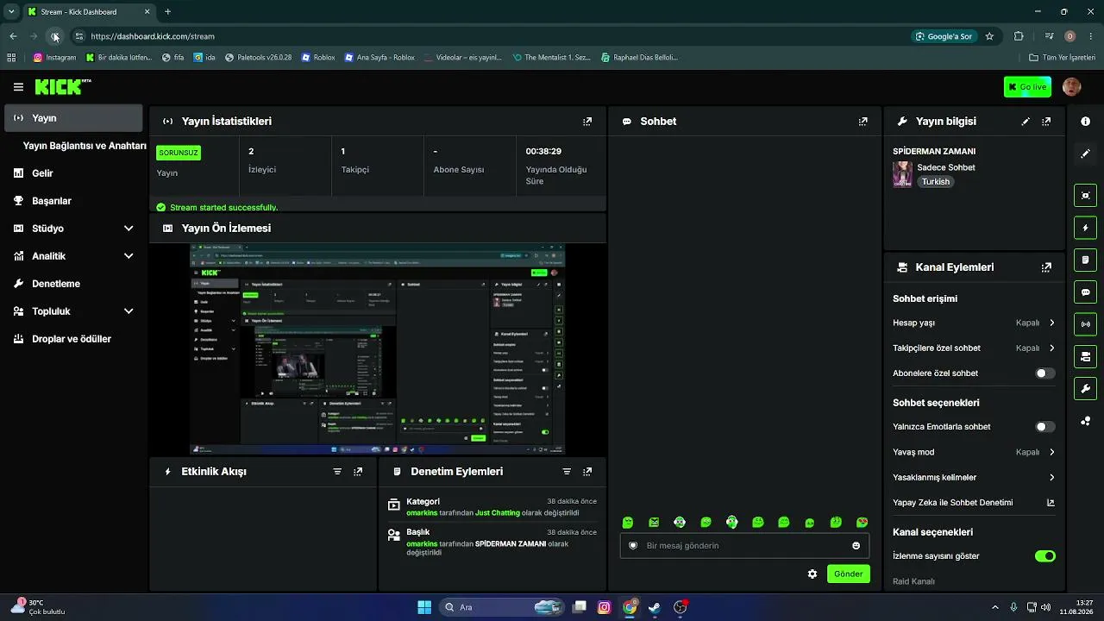Click the Just Chatting category link
Image resolution: width=1104 pixels, height=621 pixels.
498,513
